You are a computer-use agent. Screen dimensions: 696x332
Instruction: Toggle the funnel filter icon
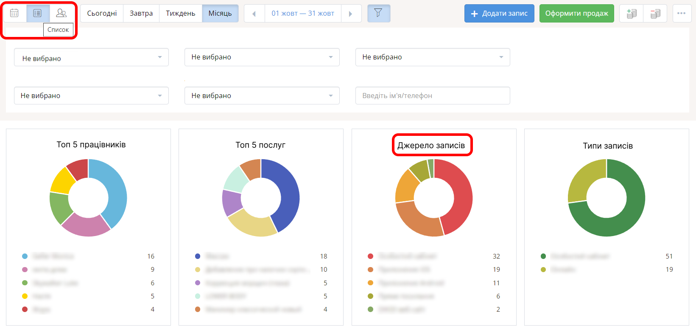[x=378, y=13]
